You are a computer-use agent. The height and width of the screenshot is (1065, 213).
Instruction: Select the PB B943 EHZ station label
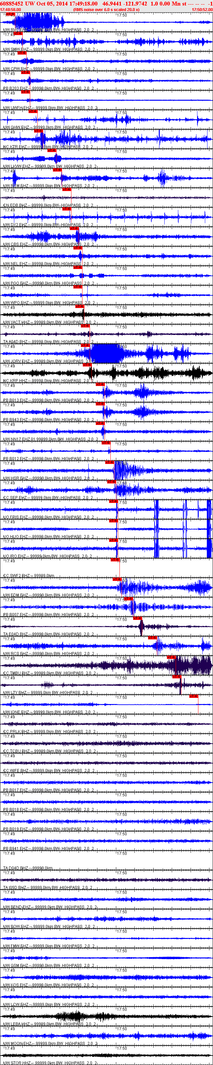click(49, 420)
